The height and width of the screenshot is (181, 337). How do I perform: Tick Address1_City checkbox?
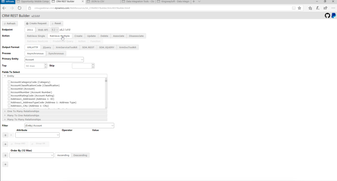coord(9,106)
